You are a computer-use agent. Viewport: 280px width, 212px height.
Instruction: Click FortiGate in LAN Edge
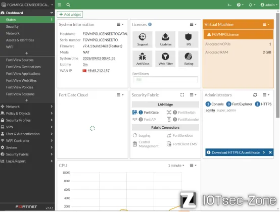[x=146, y=113]
